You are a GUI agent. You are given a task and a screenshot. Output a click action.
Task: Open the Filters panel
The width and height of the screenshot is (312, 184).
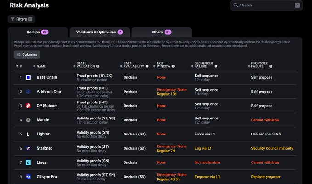click(22, 19)
